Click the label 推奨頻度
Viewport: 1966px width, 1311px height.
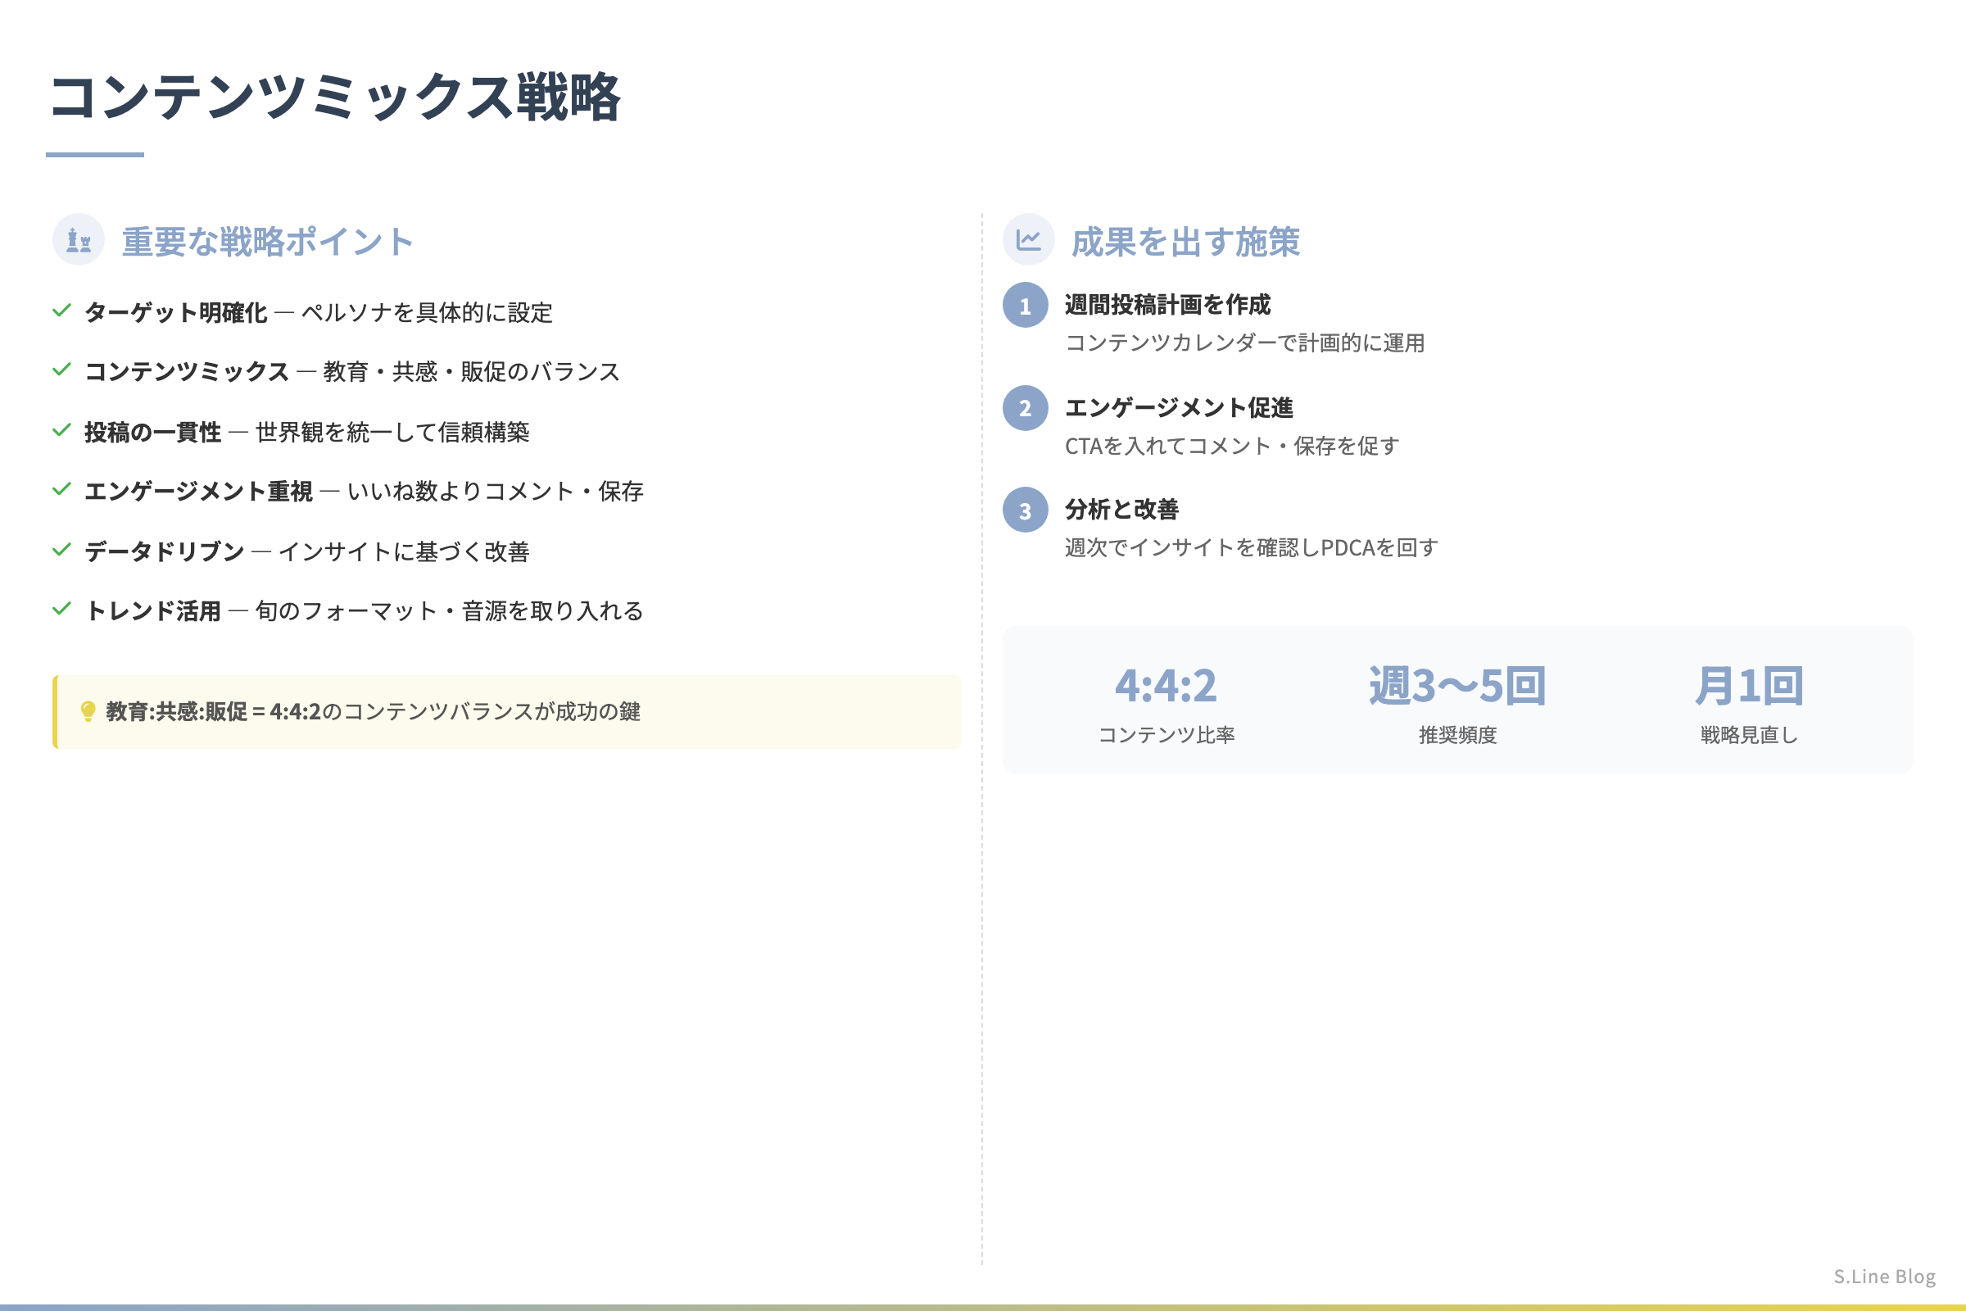coord(1458,735)
